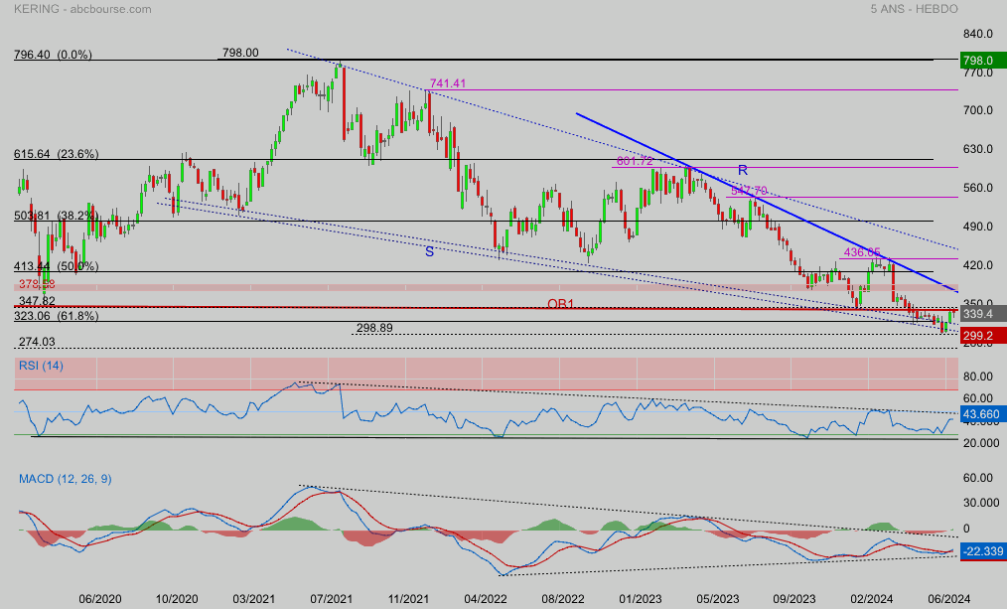
Task: Click the 490.0 price axis value
Action: click(x=978, y=227)
